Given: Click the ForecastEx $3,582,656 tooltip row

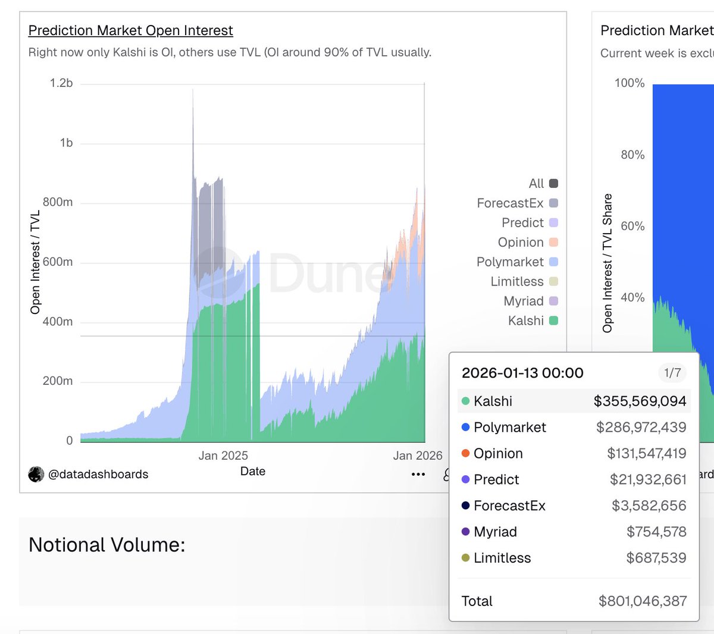Looking at the screenshot, I should (574, 506).
